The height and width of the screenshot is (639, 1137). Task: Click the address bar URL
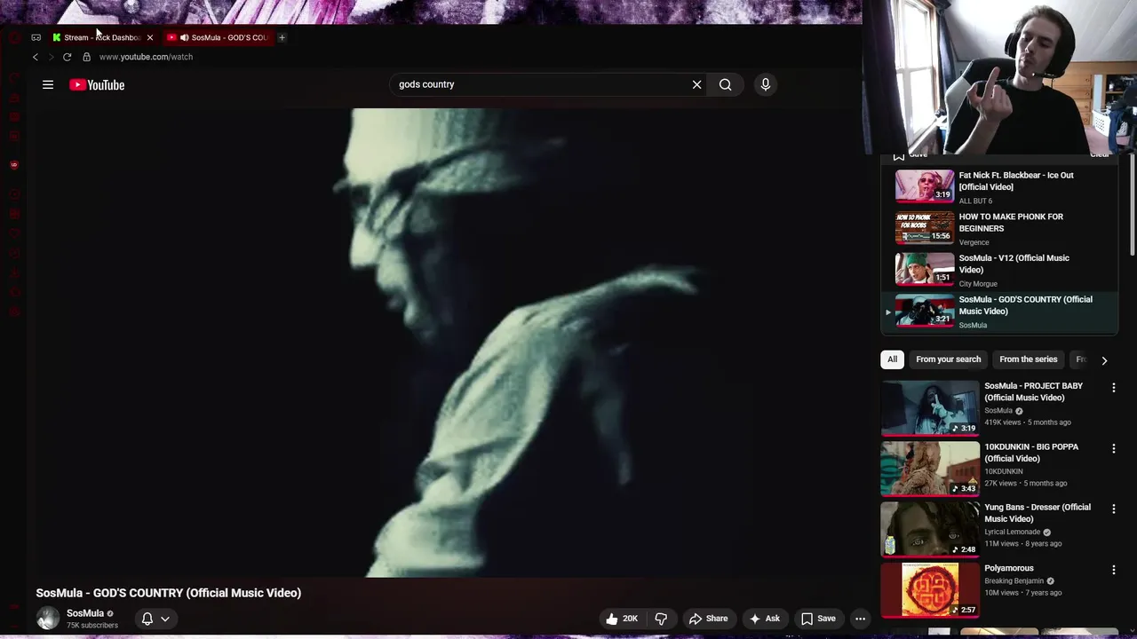pos(146,57)
